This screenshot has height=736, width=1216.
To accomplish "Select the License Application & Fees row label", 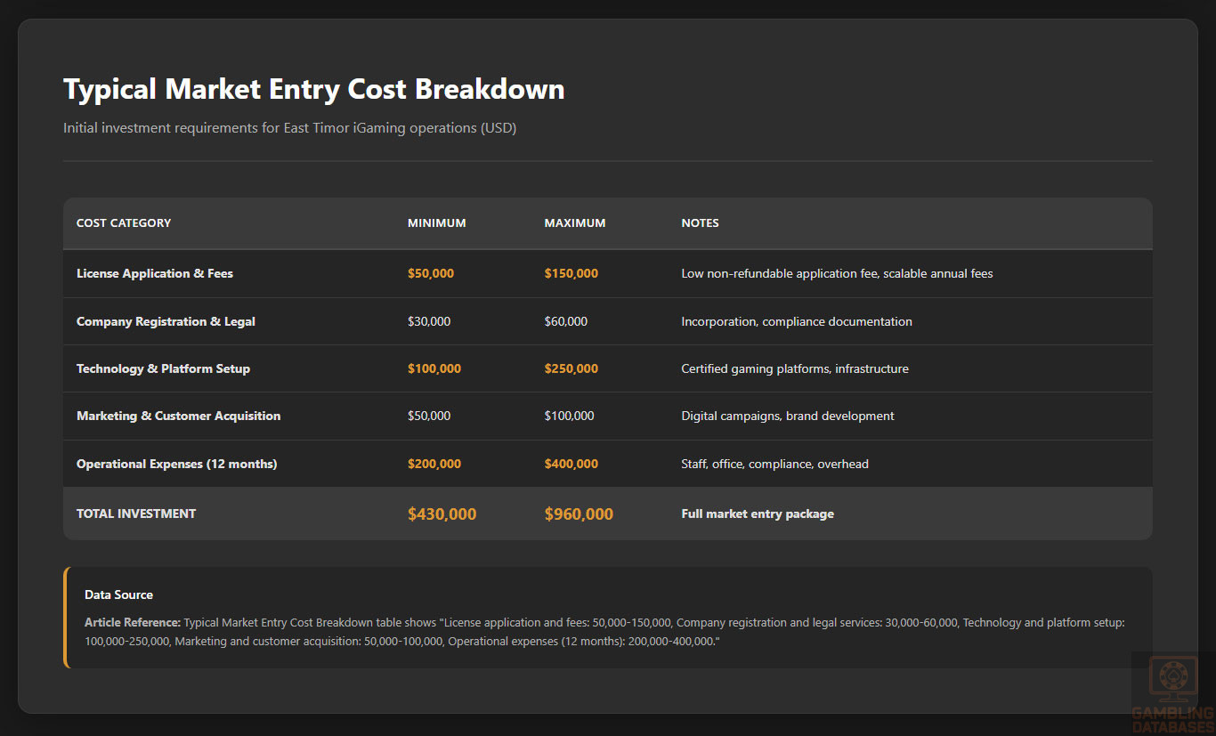I will [x=155, y=273].
